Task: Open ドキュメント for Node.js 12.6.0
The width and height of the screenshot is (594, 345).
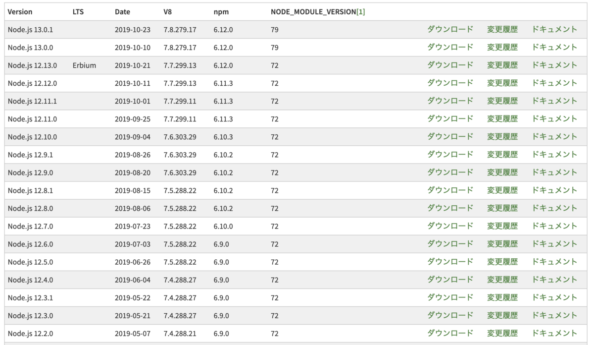Action: coord(554,243)
